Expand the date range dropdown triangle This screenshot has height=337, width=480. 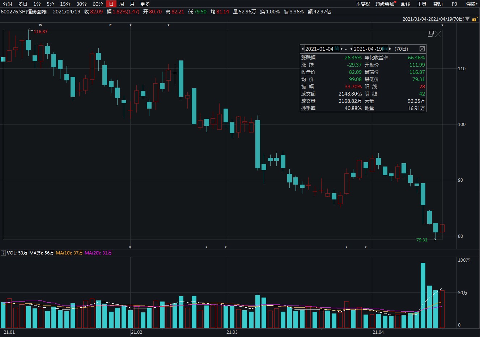(x=467, y=19)
